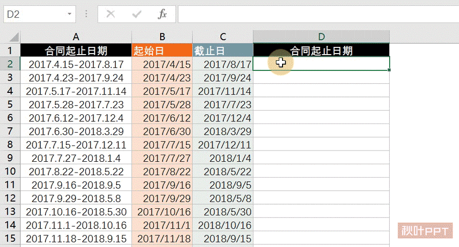Select end date cell 2018/3/29

(223, 131)
